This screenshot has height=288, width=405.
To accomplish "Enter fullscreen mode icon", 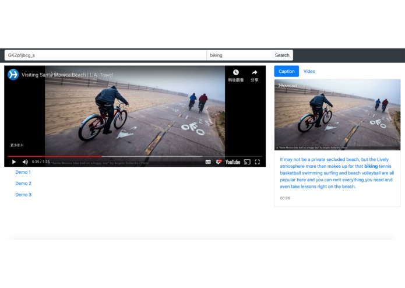I will 257,162.
